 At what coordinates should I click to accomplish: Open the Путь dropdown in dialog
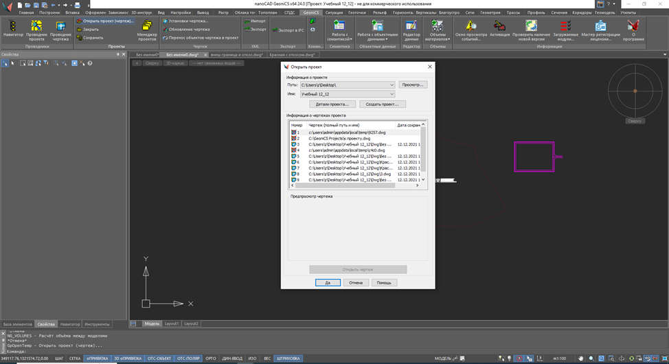tap(392, 85)
